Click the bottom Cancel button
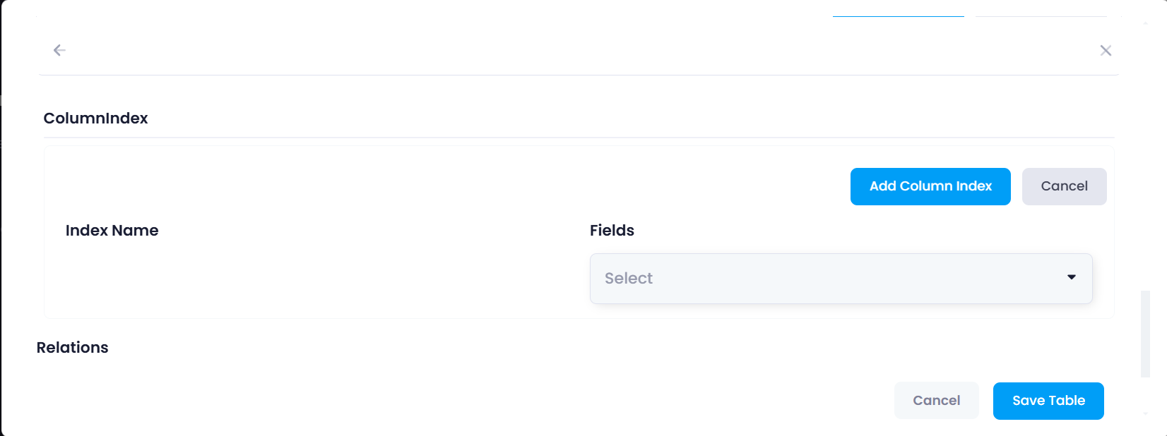1167x436 pixels. (x=936, y=400)
